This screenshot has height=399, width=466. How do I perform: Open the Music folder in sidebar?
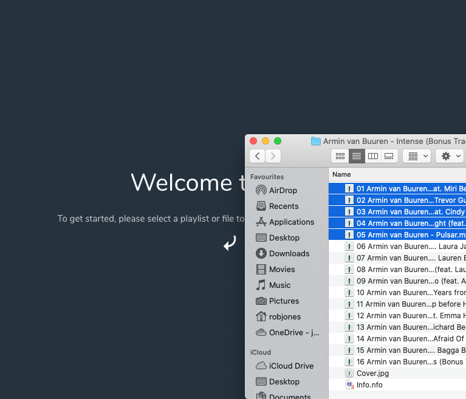(x=261, y=285)
